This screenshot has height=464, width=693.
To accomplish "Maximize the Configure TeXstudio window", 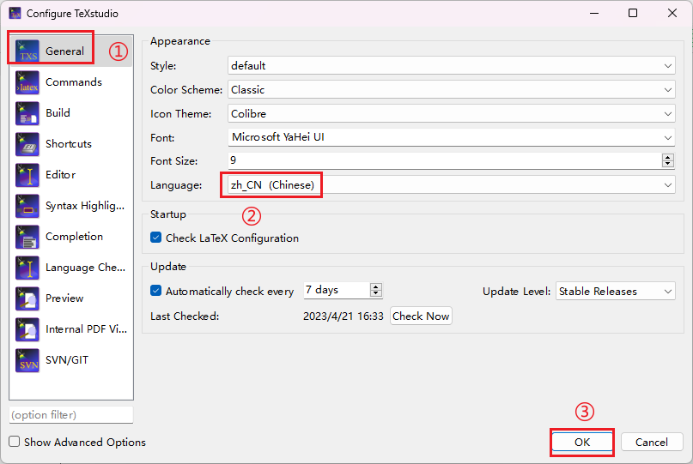I will point(633,13).
